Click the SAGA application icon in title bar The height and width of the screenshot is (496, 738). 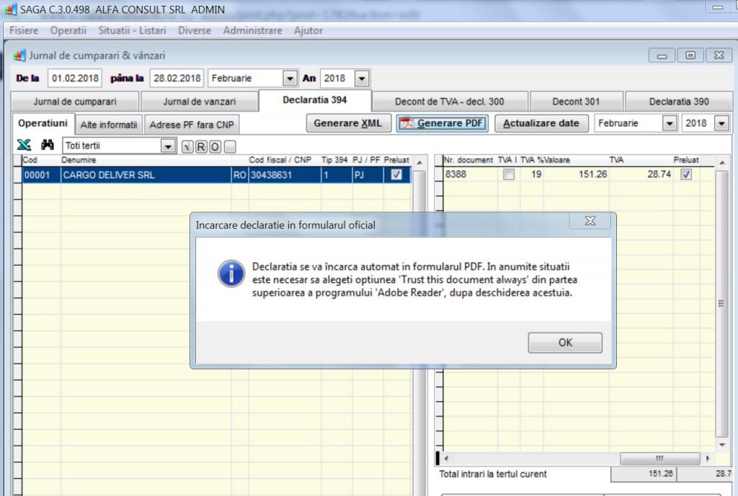[10, 10]
